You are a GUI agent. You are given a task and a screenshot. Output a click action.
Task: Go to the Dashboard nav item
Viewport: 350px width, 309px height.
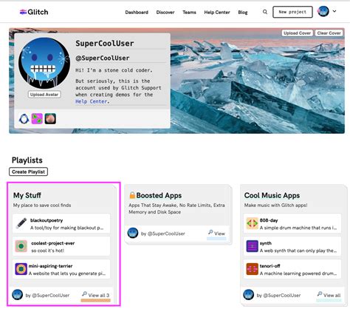(137, 13)
